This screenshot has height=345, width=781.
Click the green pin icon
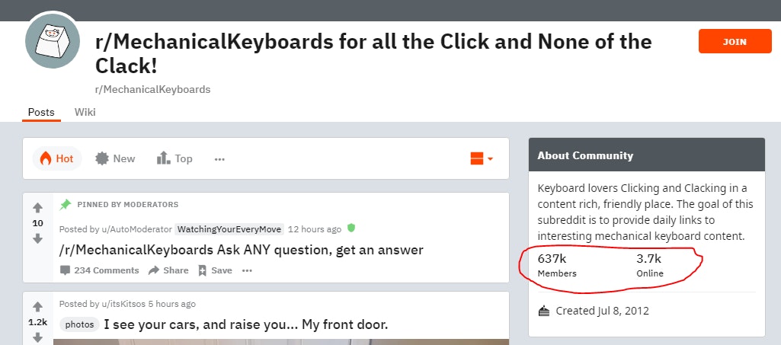pyautogui.click(x=66, y=204)
